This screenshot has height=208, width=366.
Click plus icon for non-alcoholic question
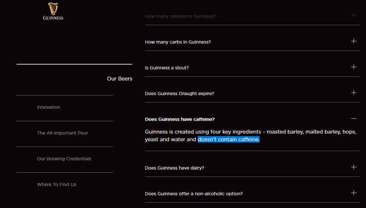(x=353, y=193)
